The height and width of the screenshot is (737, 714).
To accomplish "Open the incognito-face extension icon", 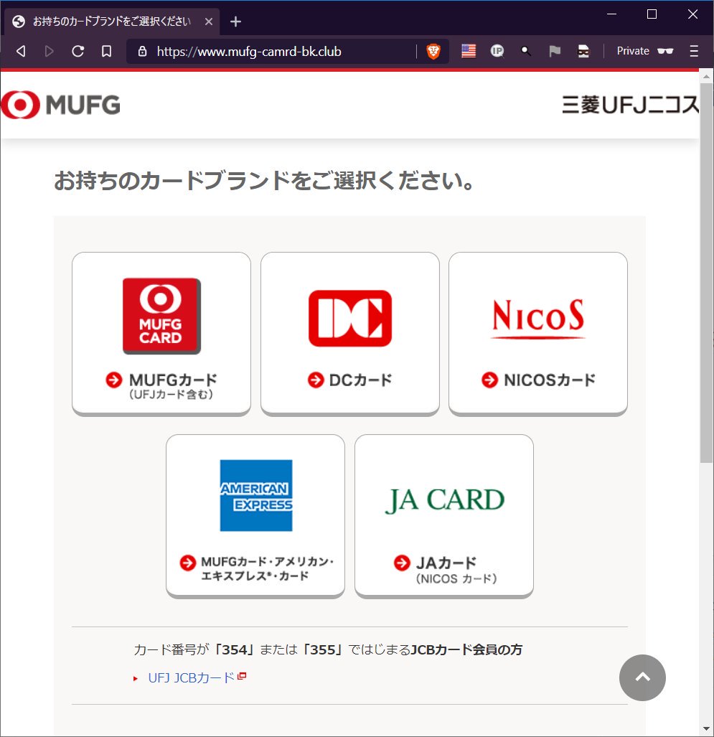I will (583, 51).
